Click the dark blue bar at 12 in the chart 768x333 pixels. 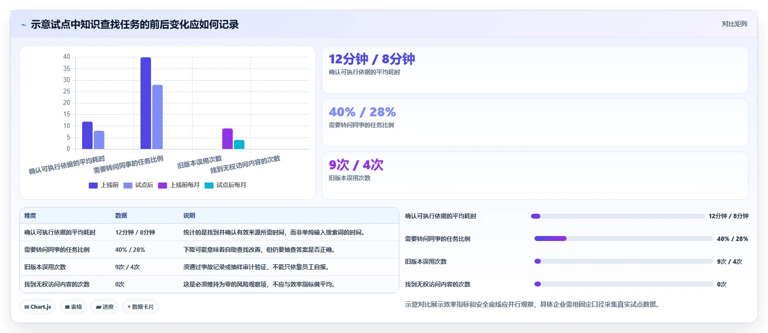[x=87, y=135]
